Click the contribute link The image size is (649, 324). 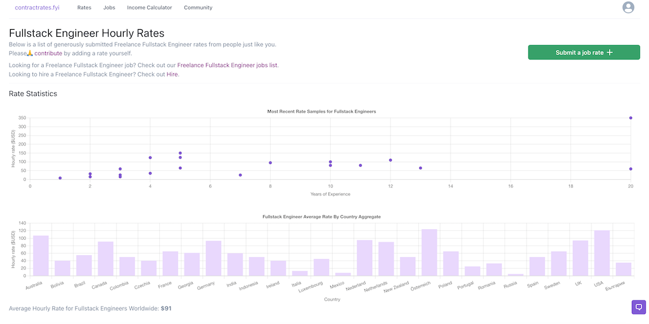coord(48,54)
